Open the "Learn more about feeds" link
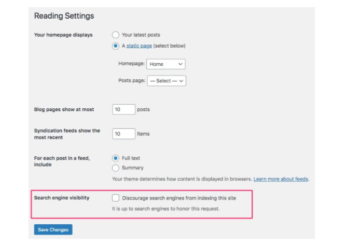The width and height of the screenshot is (345, 247). pos(281,179)
